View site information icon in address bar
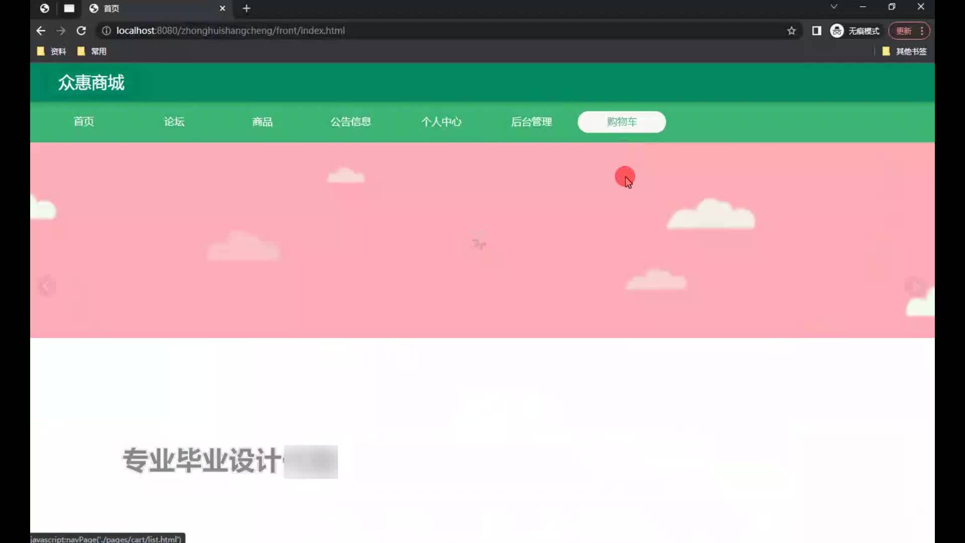The width and height of the screenshot is (965, 543). point(106,31)
